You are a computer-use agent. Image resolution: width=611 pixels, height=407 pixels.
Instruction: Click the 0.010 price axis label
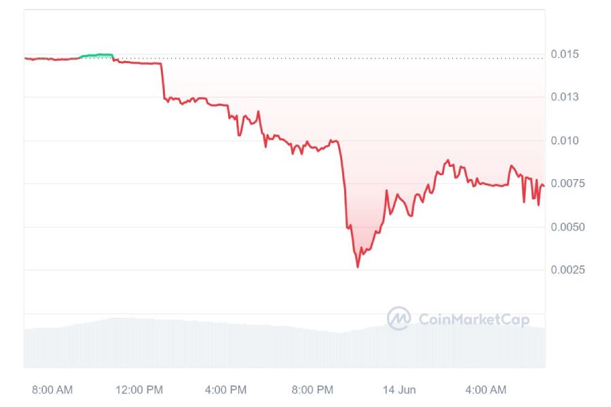564,140
